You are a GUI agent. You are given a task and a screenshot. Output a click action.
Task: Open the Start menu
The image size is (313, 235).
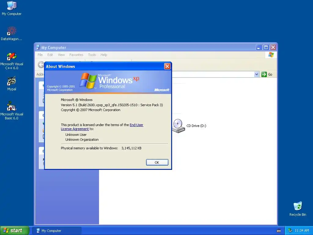tap(14, 230)
